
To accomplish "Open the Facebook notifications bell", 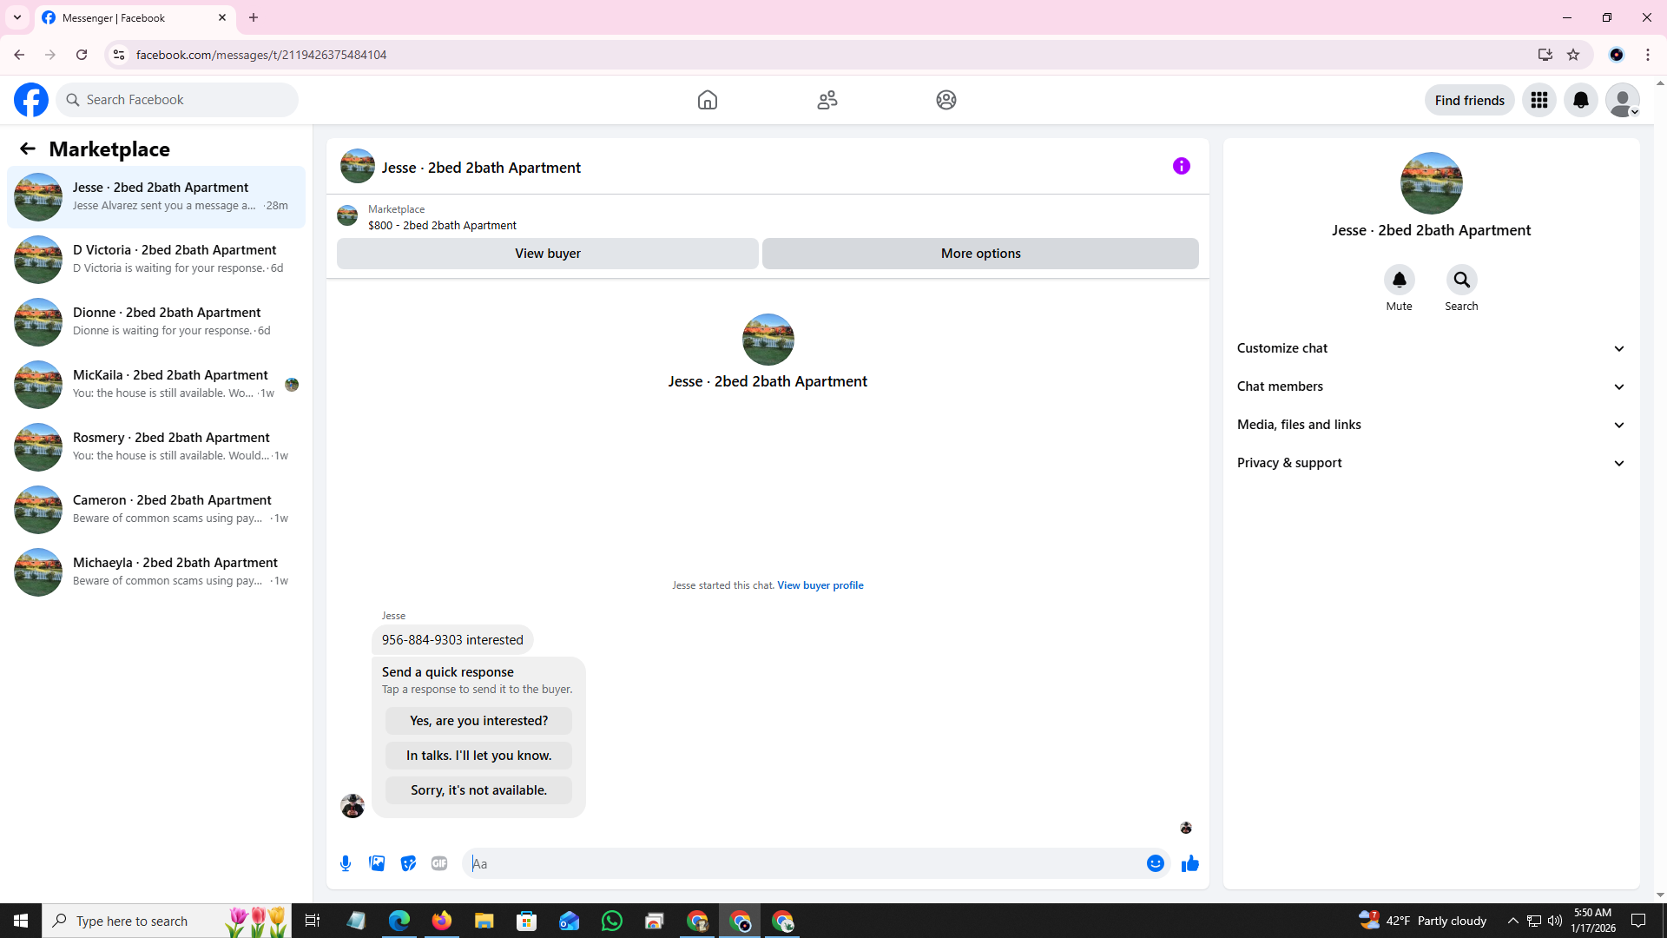I will (x=1580, y=100).
